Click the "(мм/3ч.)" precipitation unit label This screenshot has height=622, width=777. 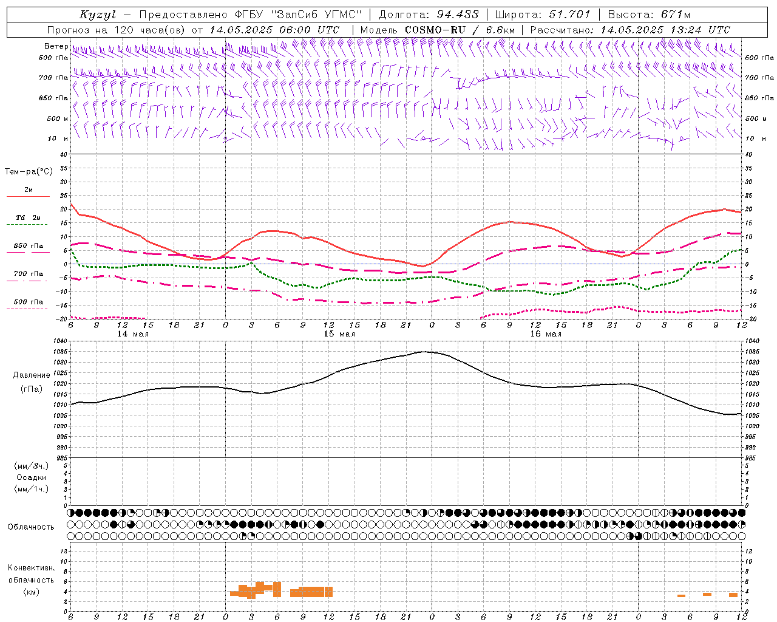32,466
